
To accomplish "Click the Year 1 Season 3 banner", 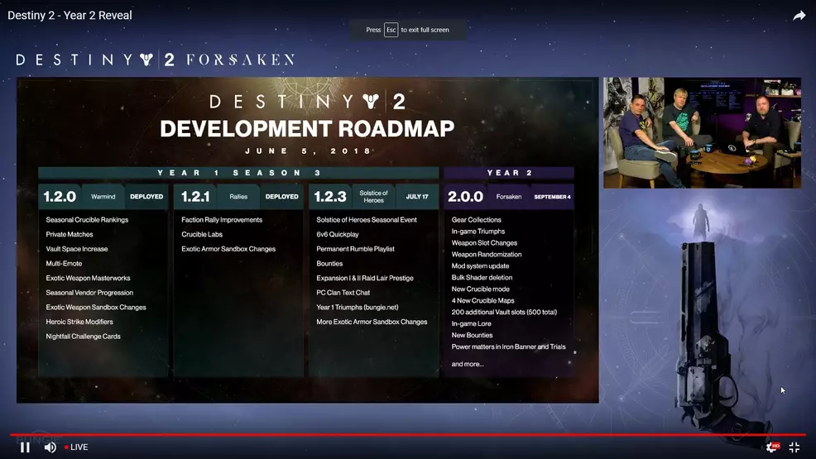I will coord(238,173).
